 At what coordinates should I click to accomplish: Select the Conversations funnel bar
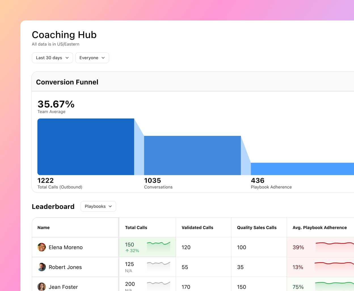(x=192, y=155)
